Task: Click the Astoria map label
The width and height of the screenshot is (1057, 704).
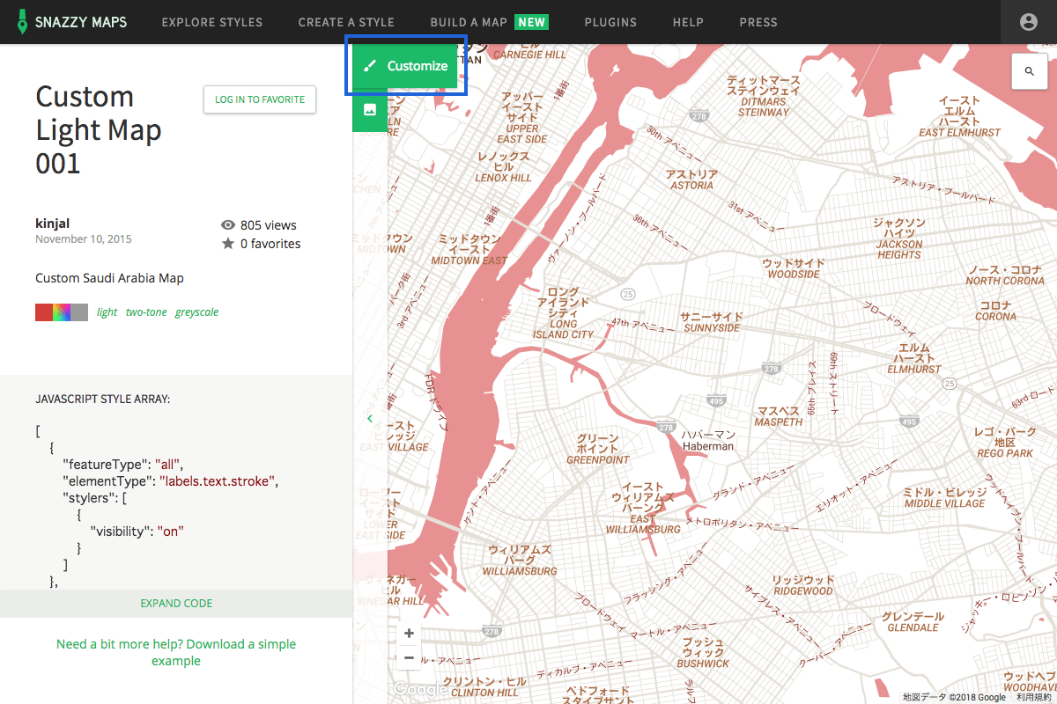Action: (x=691, y=180)
